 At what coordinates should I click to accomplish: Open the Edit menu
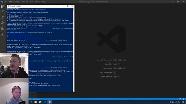point(10,2)
